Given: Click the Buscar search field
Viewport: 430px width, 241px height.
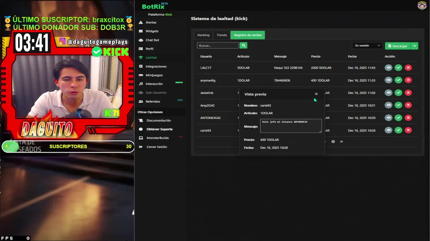Looking at the screenshot, I should coord(218,46).
